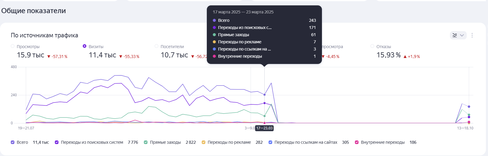488x156 pixels.
Task: Toggle the Внутренние переходы legend checkbox
Action: pyautogui.click(x=357, y=142)
